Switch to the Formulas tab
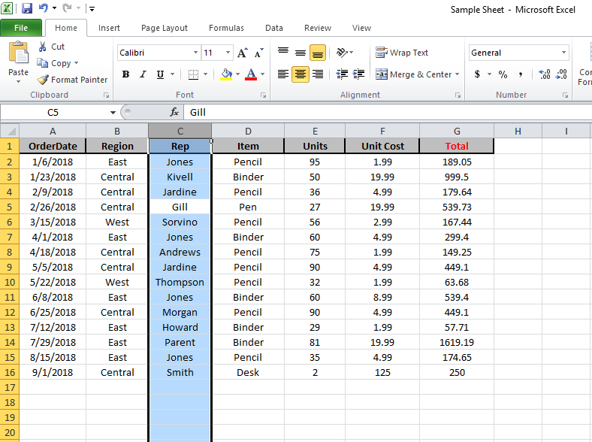592x442 pixels. coord(226,28)
